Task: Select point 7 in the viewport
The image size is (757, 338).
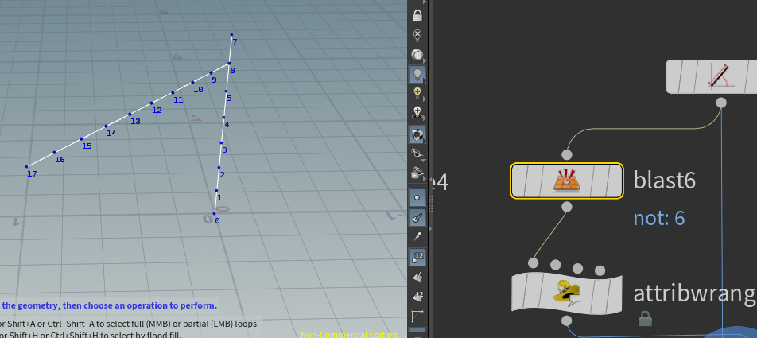Action: pyautogui.click(x=231, y=35)
